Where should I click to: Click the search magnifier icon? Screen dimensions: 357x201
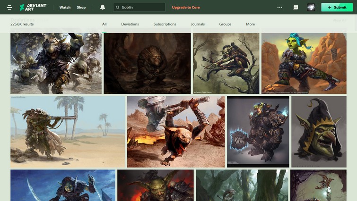(117, 7)
